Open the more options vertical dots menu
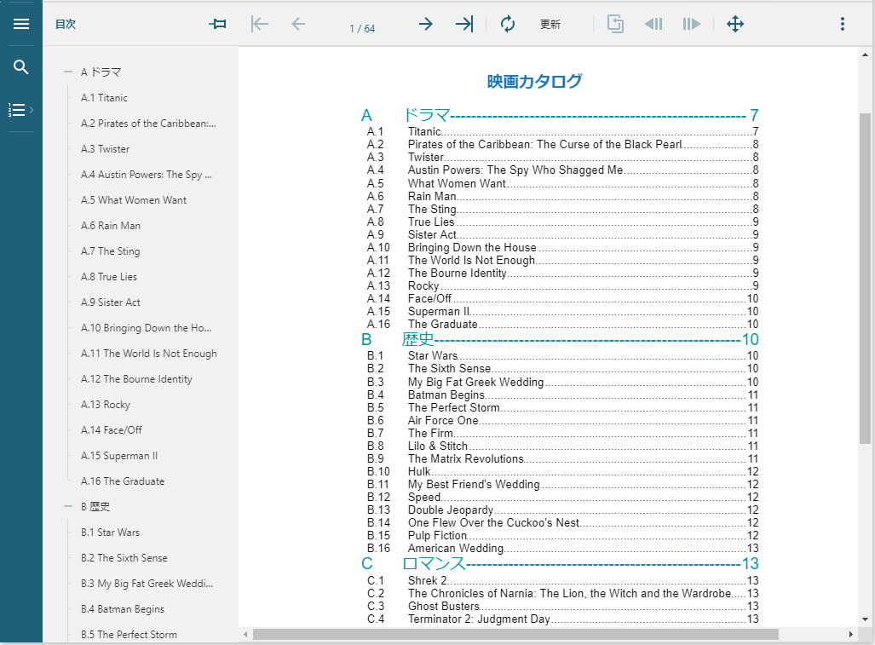The width and height of the screenshot is (875, 645). [842, 24]
